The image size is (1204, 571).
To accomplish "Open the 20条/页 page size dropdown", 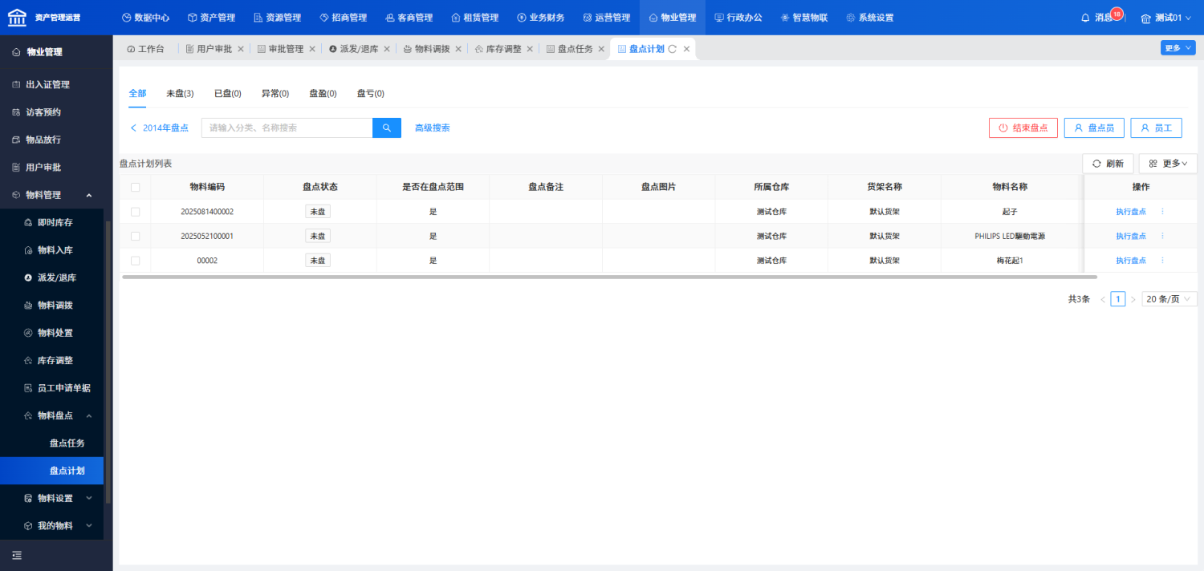I will [1169, 299].
